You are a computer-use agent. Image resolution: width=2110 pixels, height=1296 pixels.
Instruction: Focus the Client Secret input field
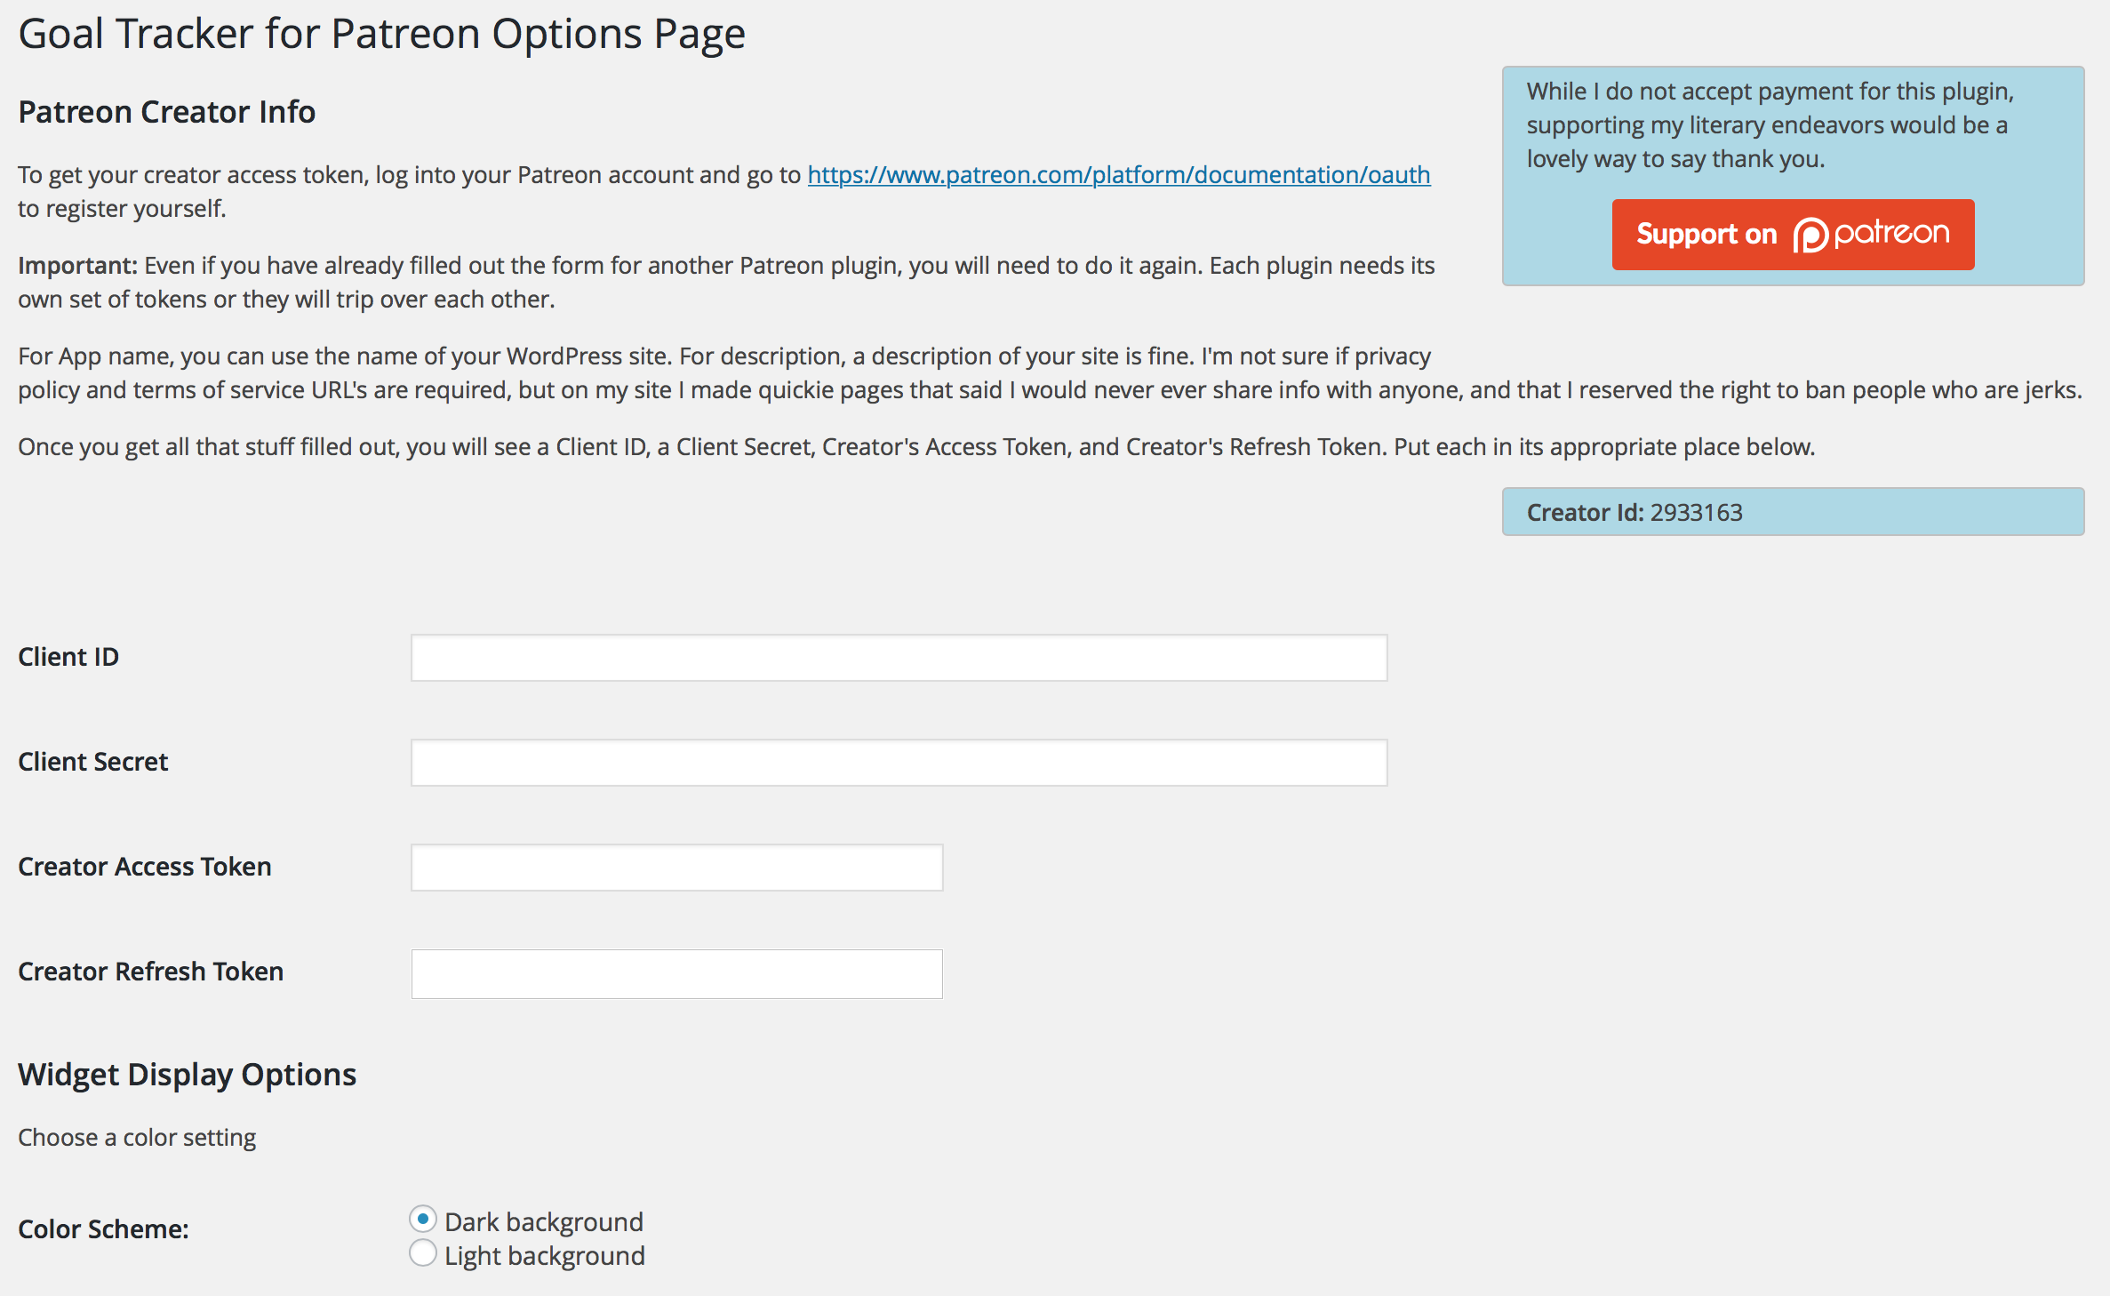[899, 763]
